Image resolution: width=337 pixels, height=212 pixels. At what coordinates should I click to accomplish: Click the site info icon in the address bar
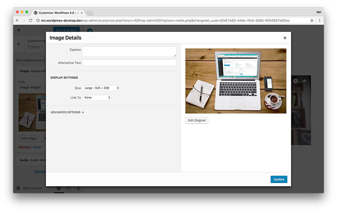click(38, 20)
